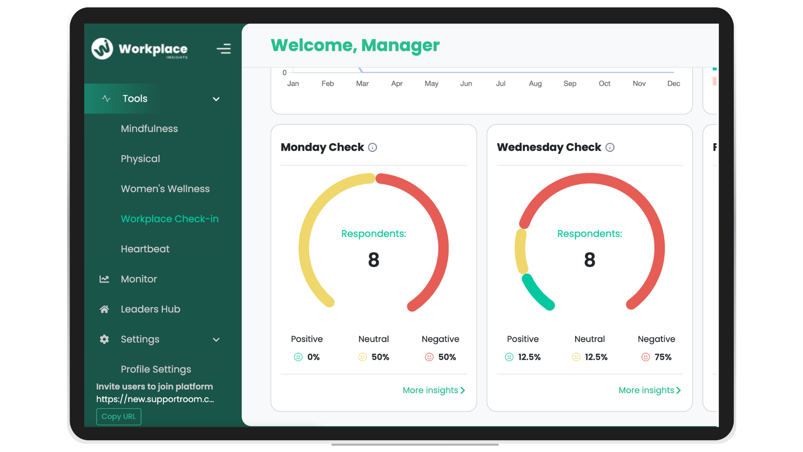
Task: Open Heartbeat from Tools submenu
Action: click(x=145, y=249)
